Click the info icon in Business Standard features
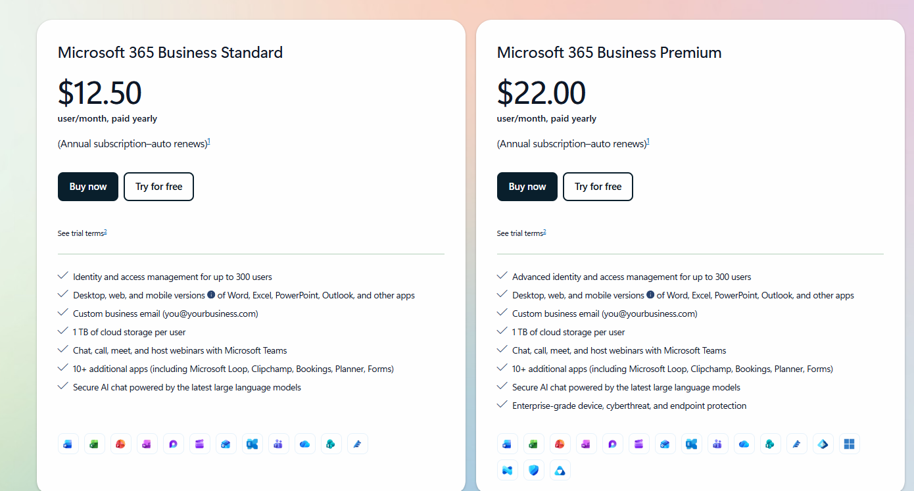914x491 pixels. point(212,295)
